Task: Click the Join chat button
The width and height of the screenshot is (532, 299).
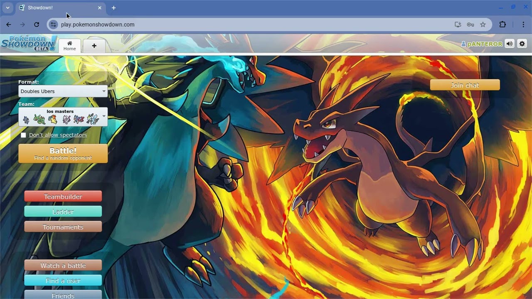Action: 465,85
